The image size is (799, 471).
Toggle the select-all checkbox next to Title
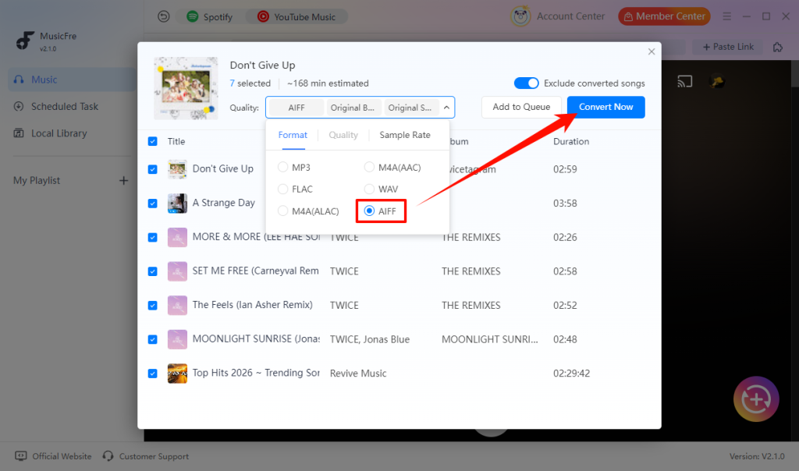(152, 142)
